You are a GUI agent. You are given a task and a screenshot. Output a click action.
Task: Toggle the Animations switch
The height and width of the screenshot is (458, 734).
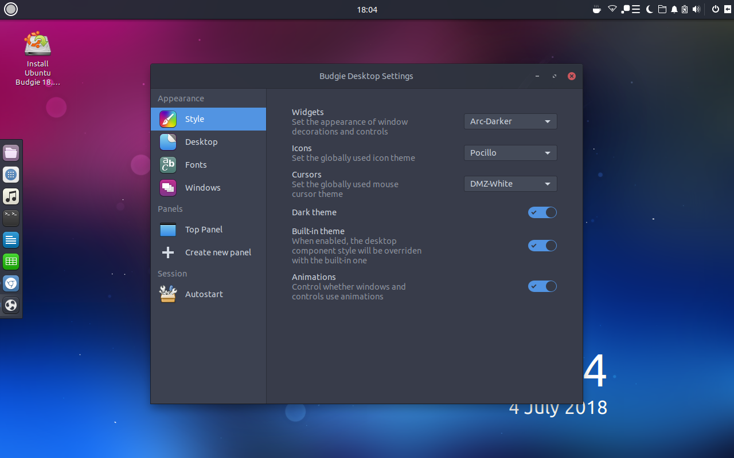point(542,286)
